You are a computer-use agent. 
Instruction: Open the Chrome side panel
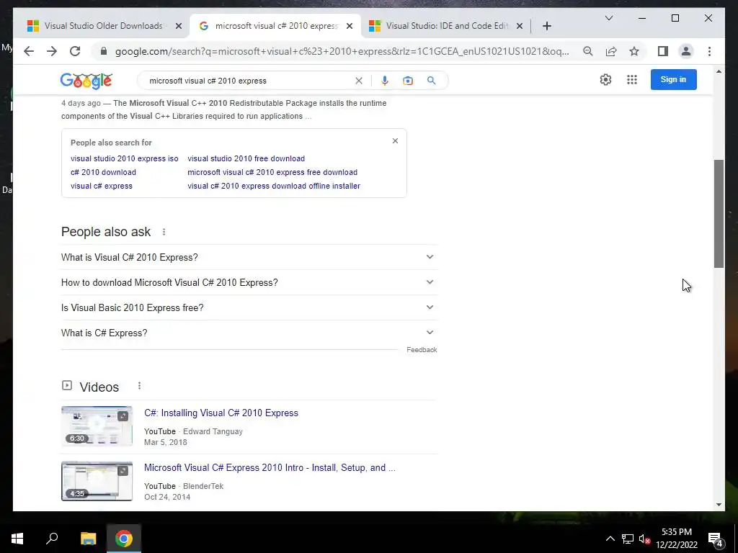(663, 51)
